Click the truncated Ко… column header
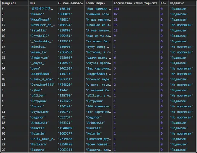197x153 pixels. [x=164, y=3]
